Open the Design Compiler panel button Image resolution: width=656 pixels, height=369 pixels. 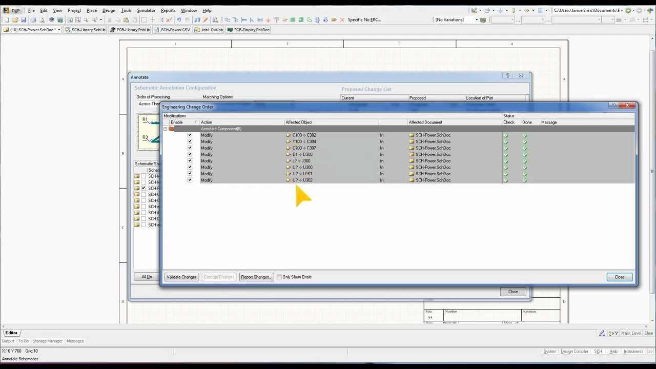[574, 352]
